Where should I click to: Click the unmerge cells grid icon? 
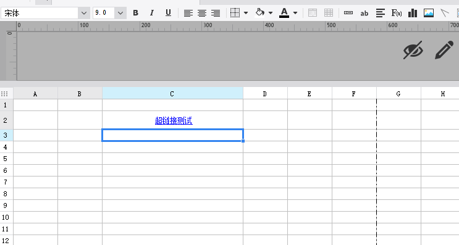[x=329, y=13]
